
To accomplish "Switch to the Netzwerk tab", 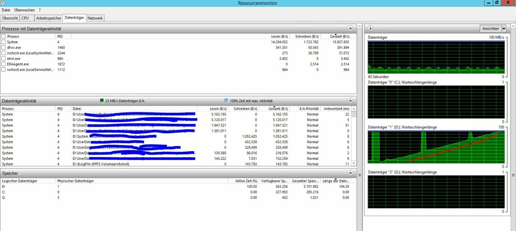I will pyautogui.click(x=95, y=18).
